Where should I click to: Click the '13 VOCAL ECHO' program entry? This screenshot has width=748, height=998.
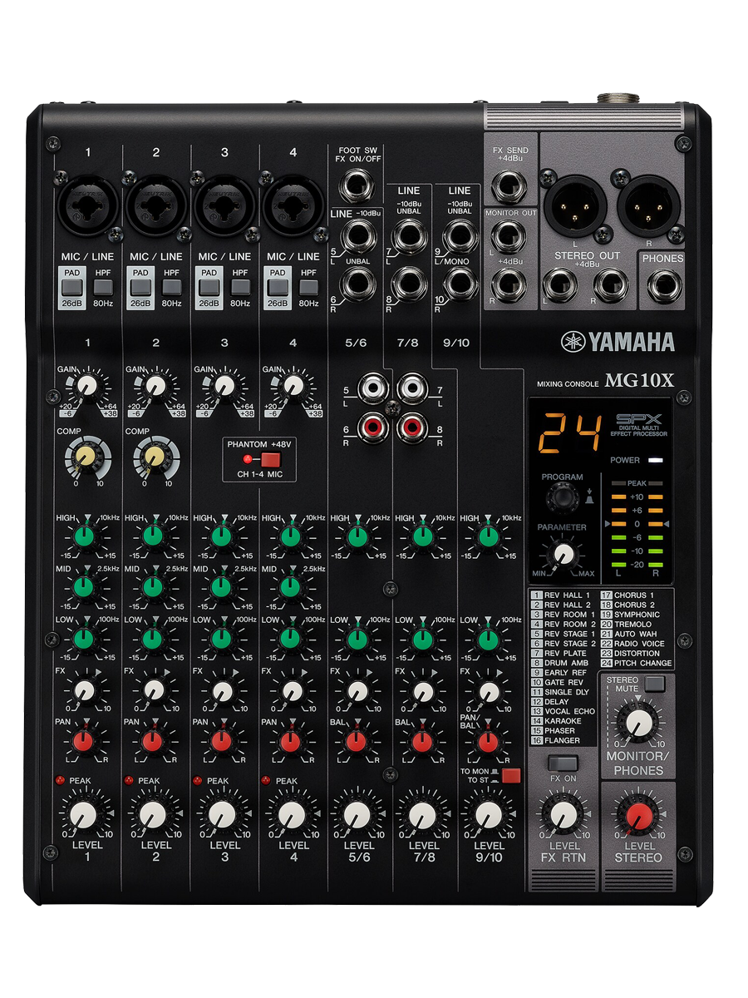564,711
